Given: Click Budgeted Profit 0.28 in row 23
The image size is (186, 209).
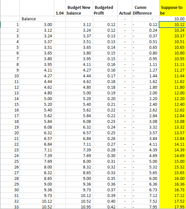Looking at the screenshot, I should (x=105, y=150).
